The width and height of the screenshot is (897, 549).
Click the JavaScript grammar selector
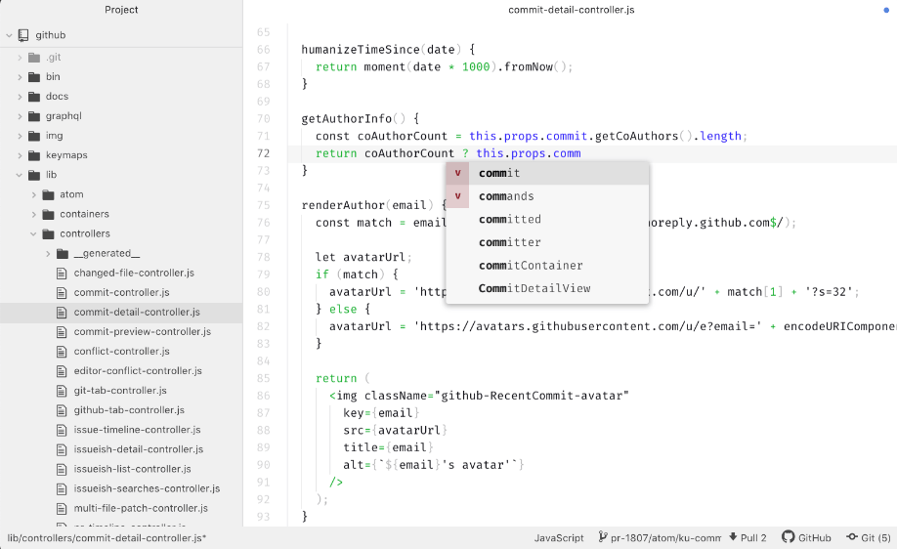[x=559, y=537]
